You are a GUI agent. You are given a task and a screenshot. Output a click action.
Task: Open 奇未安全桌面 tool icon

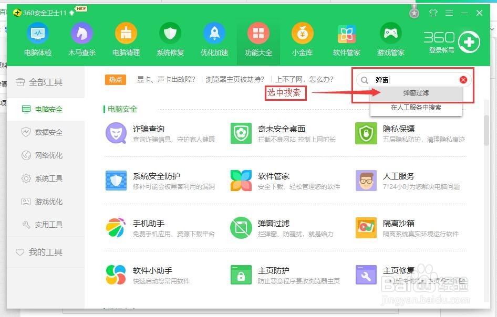[241, 133]
